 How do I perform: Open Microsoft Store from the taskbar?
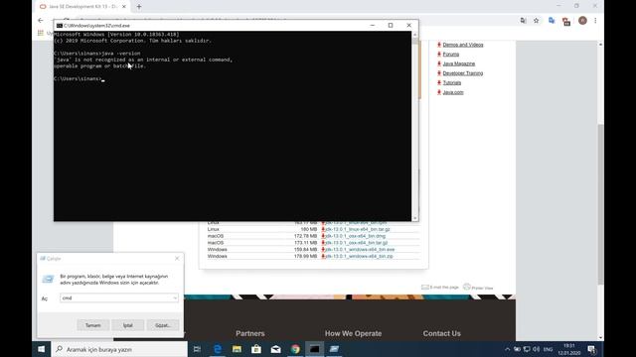point(256,349)
